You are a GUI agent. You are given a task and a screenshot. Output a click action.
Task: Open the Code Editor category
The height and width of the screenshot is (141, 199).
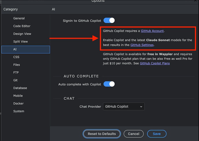22,26
